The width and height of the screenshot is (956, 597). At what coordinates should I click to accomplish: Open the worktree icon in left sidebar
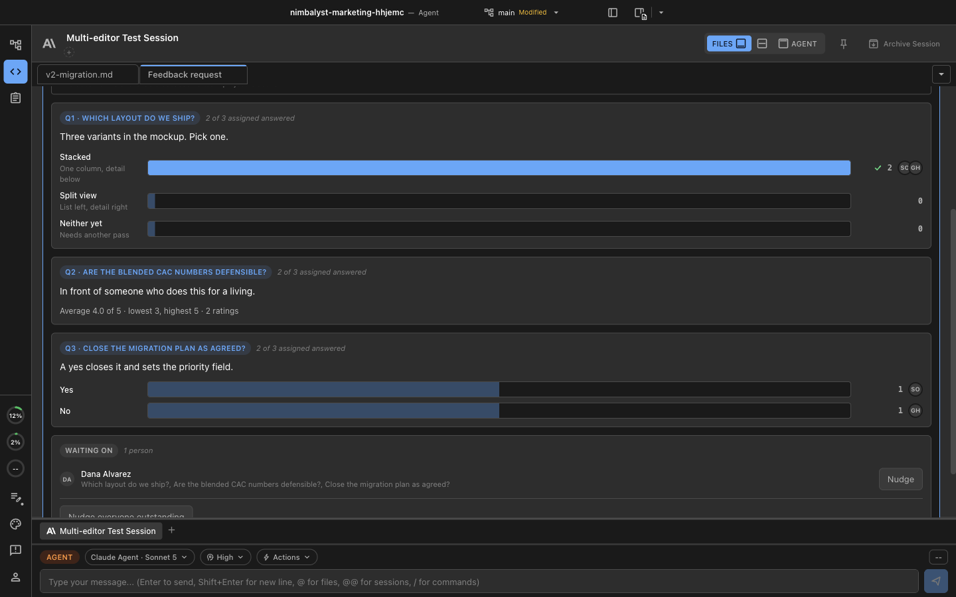[x=15, y=45]
